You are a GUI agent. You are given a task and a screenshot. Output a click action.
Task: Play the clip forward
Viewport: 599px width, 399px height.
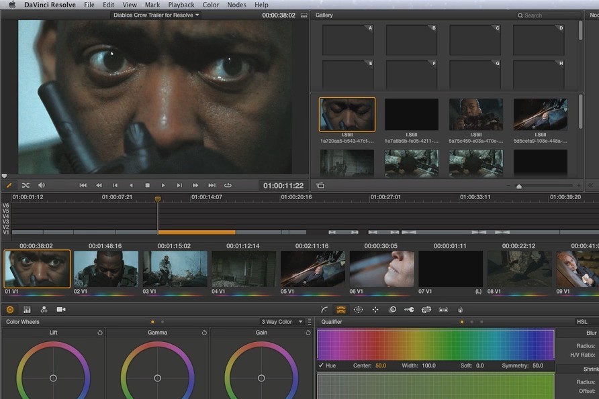coord(163,185)
